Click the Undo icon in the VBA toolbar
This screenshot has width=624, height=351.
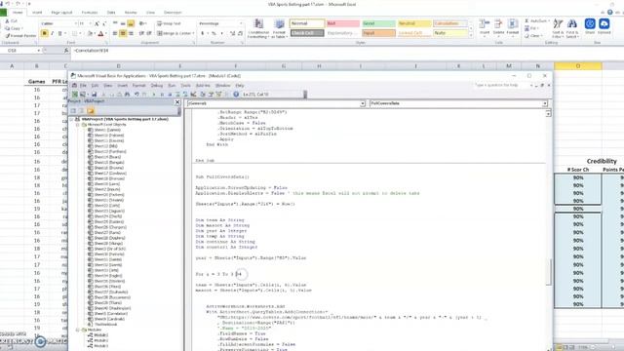[136, 95]
